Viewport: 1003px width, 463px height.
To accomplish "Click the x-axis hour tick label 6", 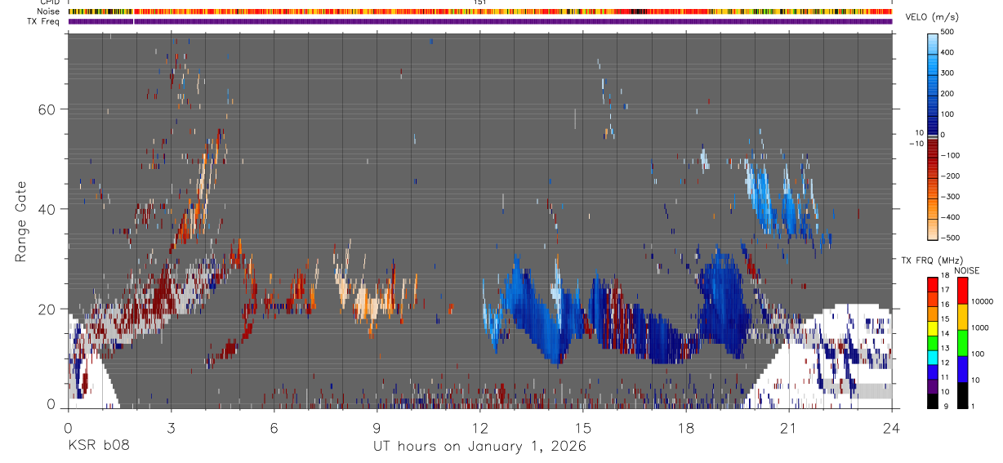I will [x=274, y=427].
